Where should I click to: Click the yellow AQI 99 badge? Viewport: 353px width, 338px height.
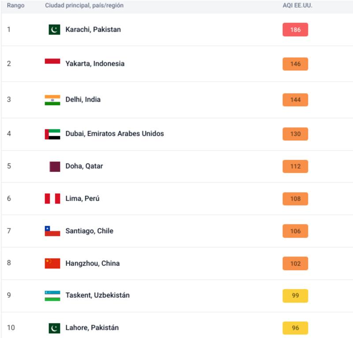(295, 296)
